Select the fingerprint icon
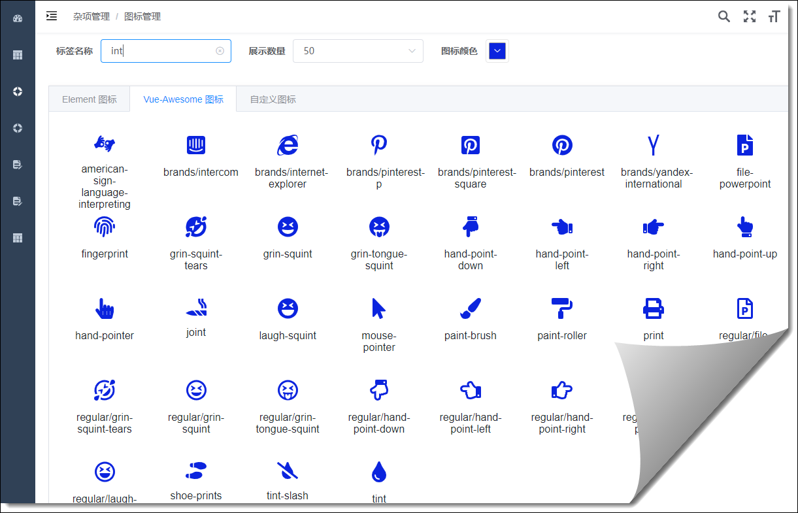Screen dimensions: 798x513 [x=105, y=227]
